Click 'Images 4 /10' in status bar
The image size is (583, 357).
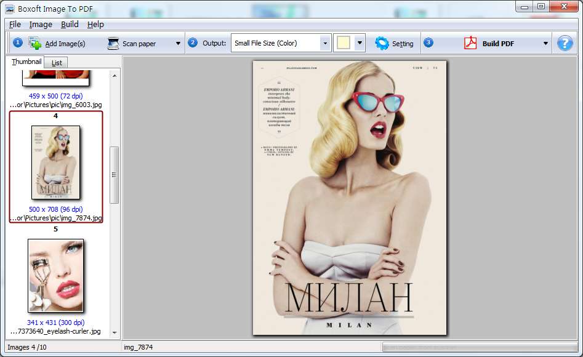[x=26, y=347]
